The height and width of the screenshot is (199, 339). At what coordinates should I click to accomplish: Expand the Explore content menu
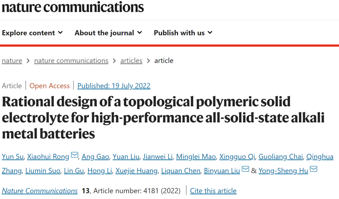pyautogui.click(x=32, y=33)
